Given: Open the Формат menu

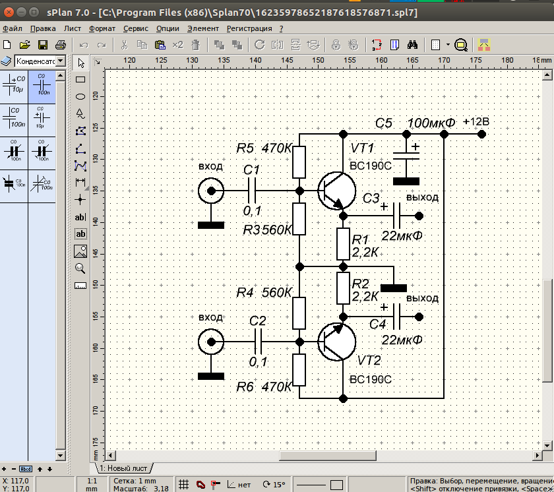Looking at the screenshot, I should coord(102,28).
